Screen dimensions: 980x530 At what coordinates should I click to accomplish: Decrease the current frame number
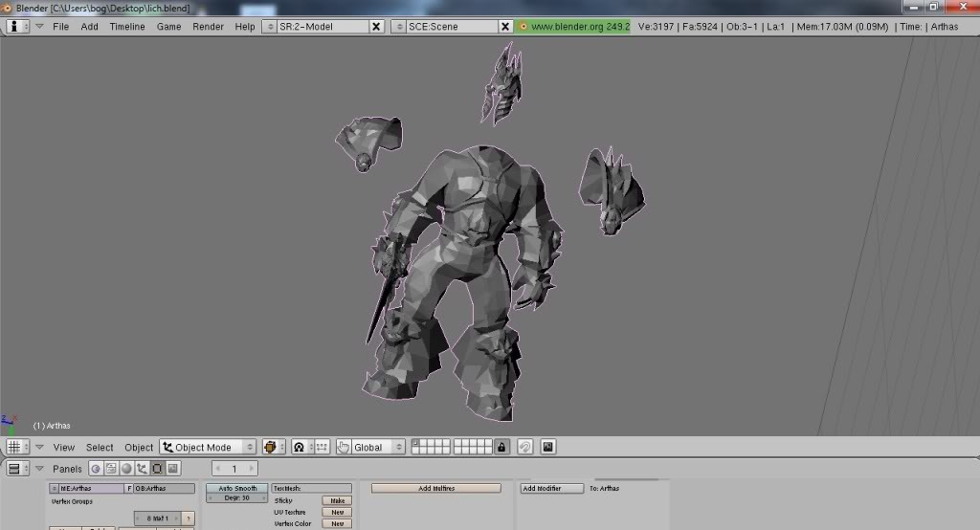pos(218,468)
